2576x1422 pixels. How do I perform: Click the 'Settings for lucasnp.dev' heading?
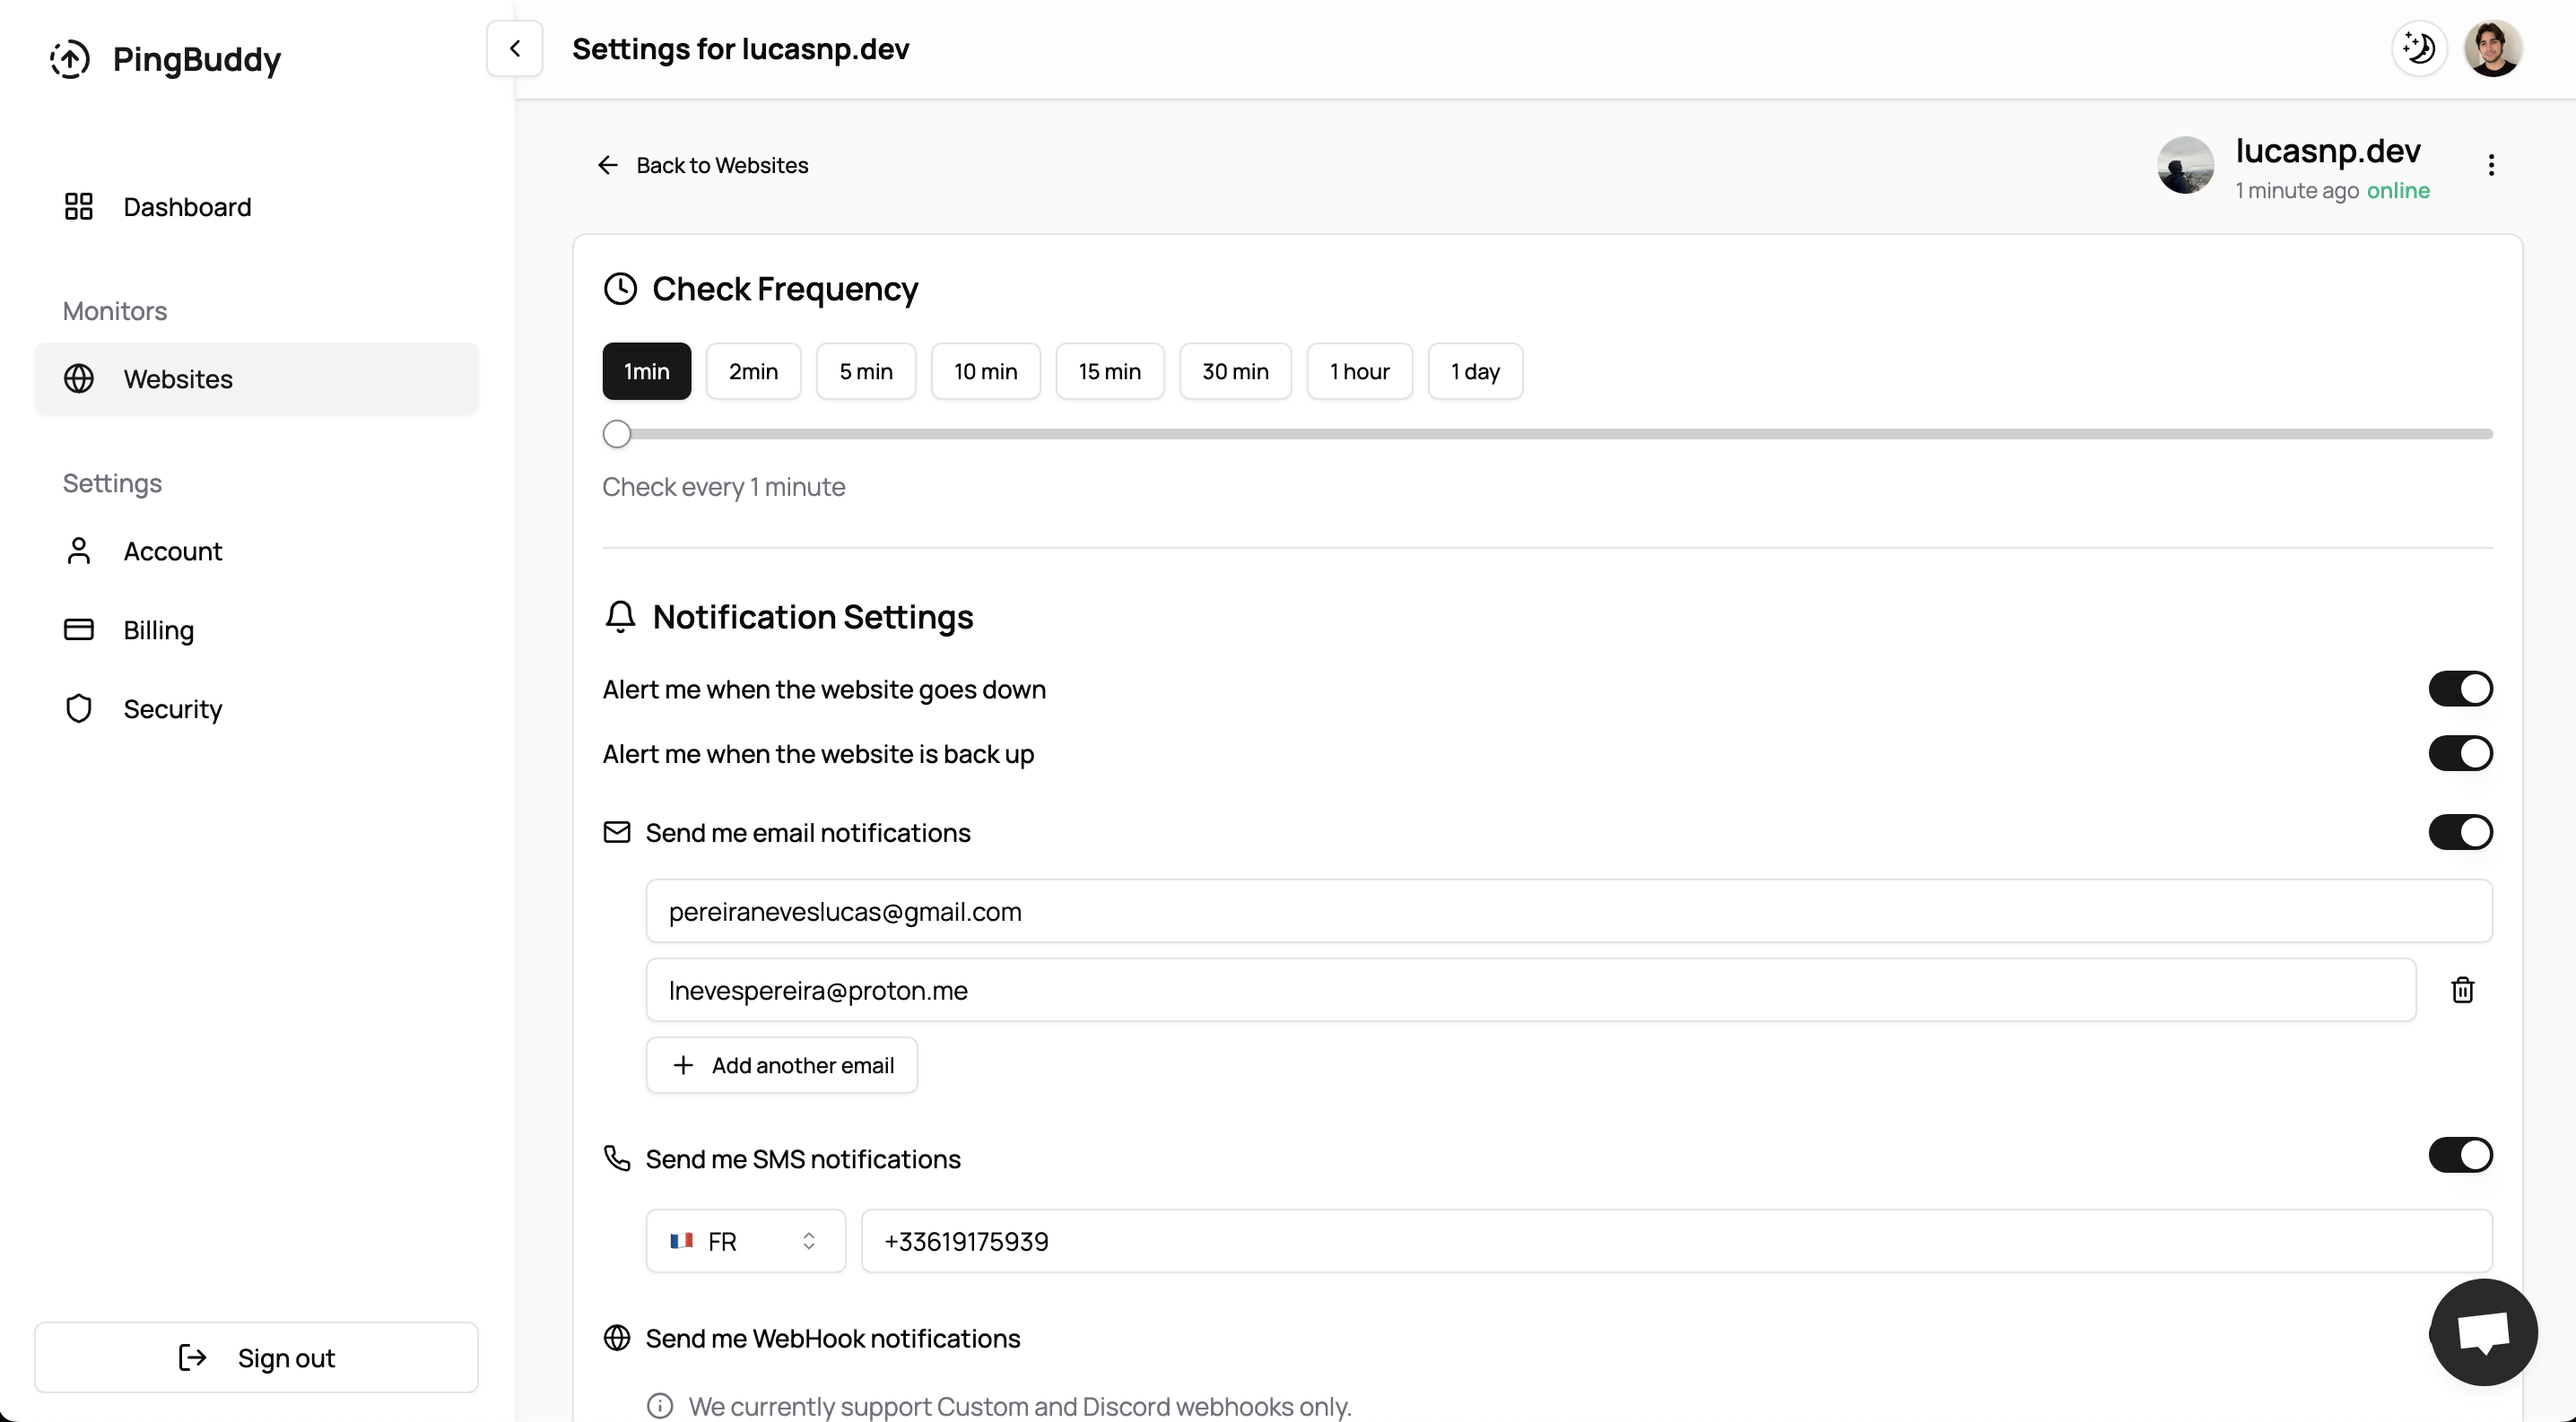tap(740, 49)
